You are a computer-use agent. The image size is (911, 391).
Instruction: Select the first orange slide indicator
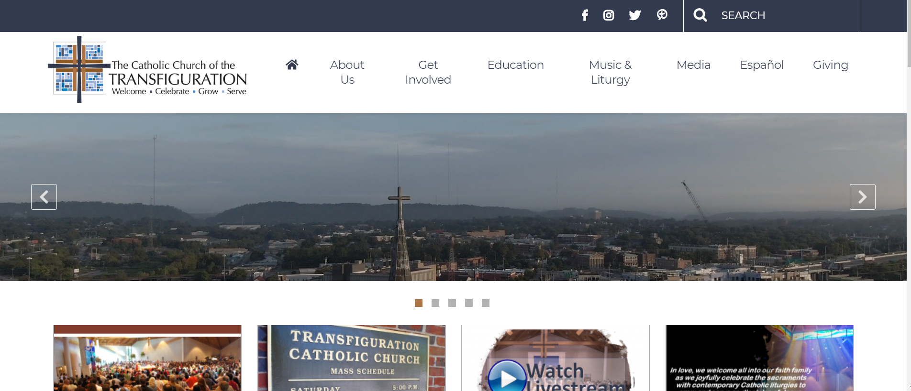pos(419,303)
